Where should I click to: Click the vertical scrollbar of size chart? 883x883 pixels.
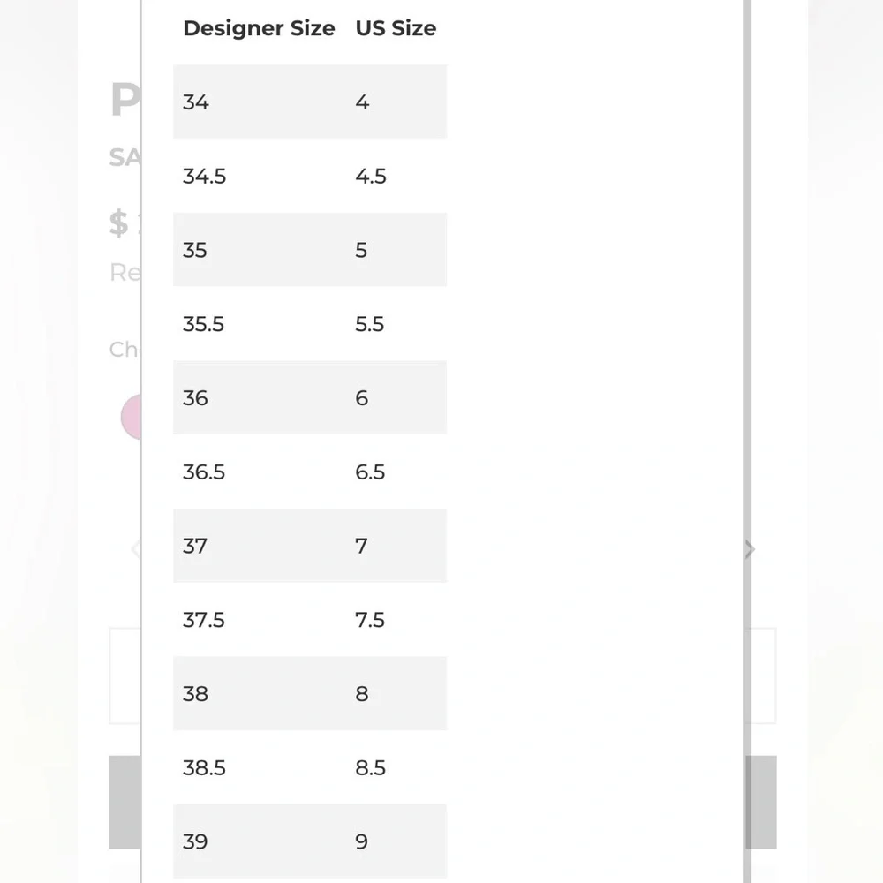(747, 441)
